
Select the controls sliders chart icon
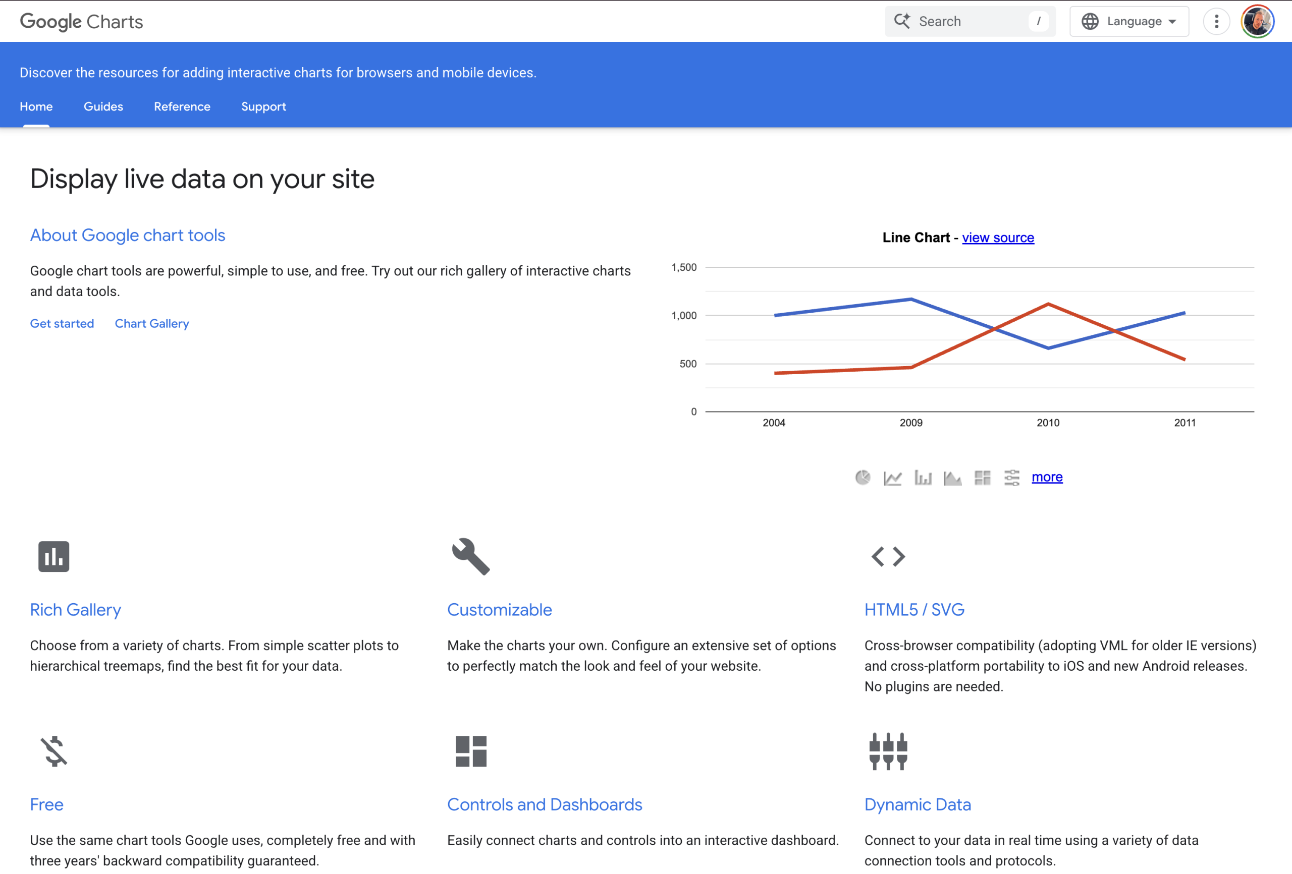click(x=1012, y=477)
